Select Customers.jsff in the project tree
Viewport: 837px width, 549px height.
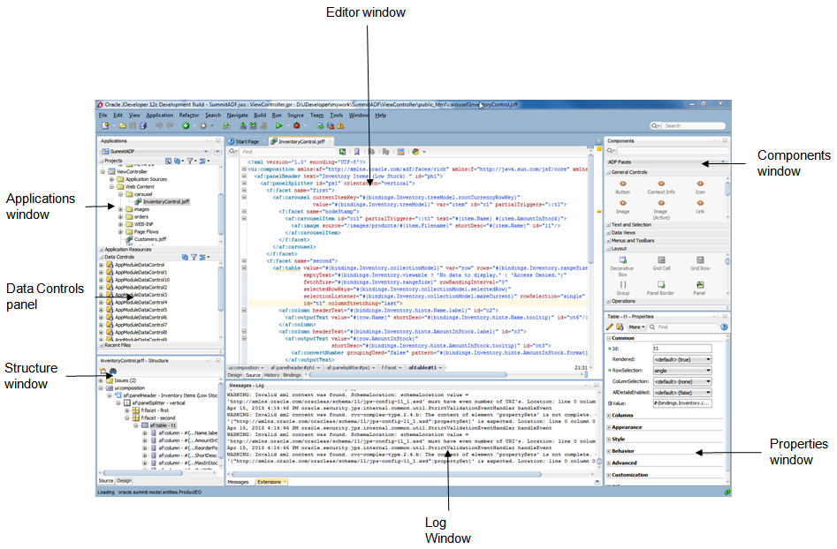pyautogui.click(x=149, y=239)
